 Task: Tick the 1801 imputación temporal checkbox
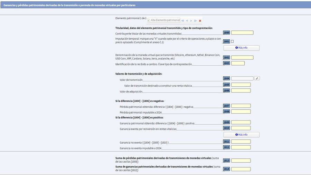coord(232,41)
